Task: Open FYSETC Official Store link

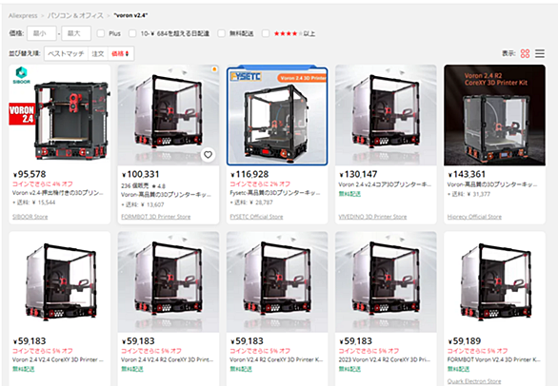Action: [256, 217]
